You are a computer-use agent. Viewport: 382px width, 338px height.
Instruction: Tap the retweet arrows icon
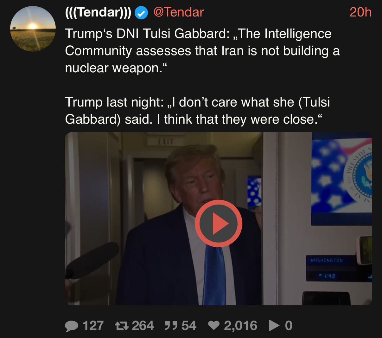[x=122, y=326]
